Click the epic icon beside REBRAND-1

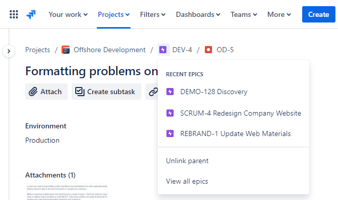(170, 134)
